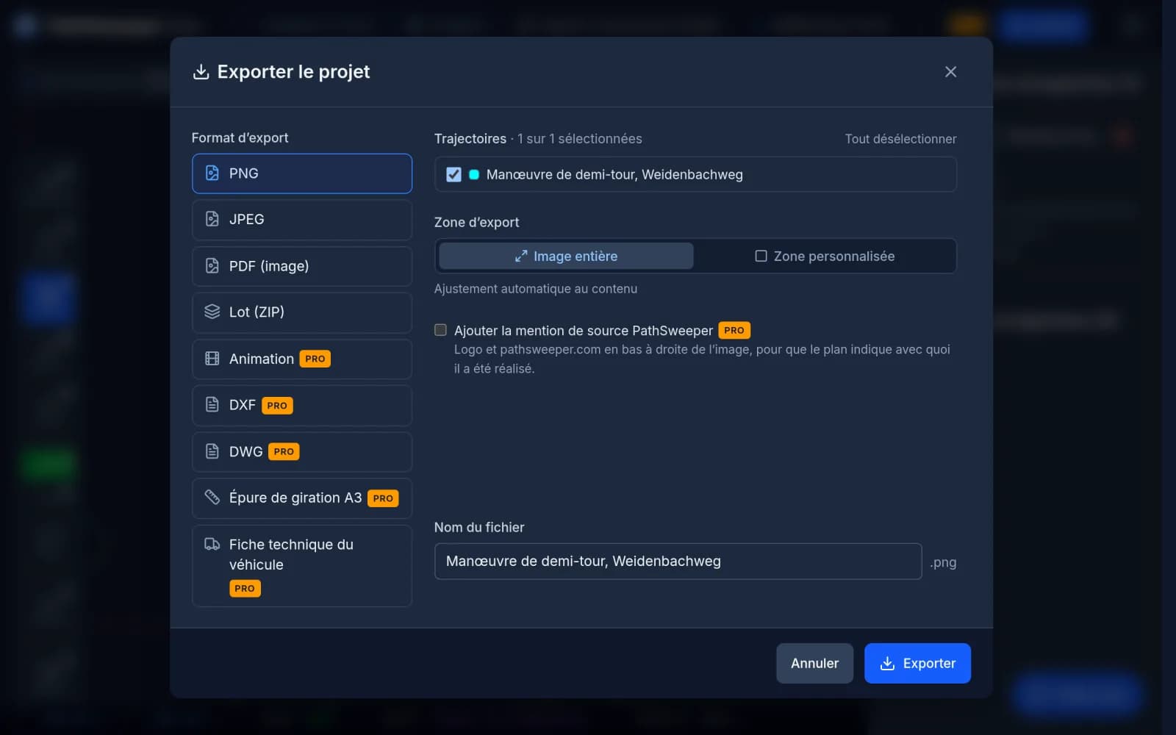Click the truck icon of Fiche technique
The height and width of the screenshot is (735, 1176).
click(212, 544)
